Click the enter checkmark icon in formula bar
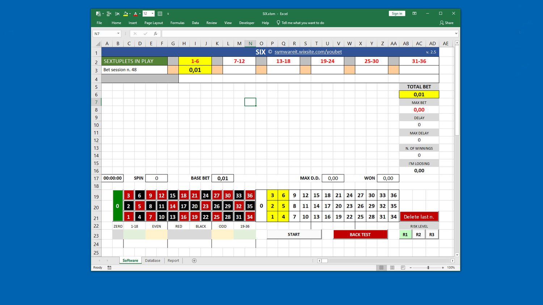This screenshot has width=543, height=305. pos(145,34)
